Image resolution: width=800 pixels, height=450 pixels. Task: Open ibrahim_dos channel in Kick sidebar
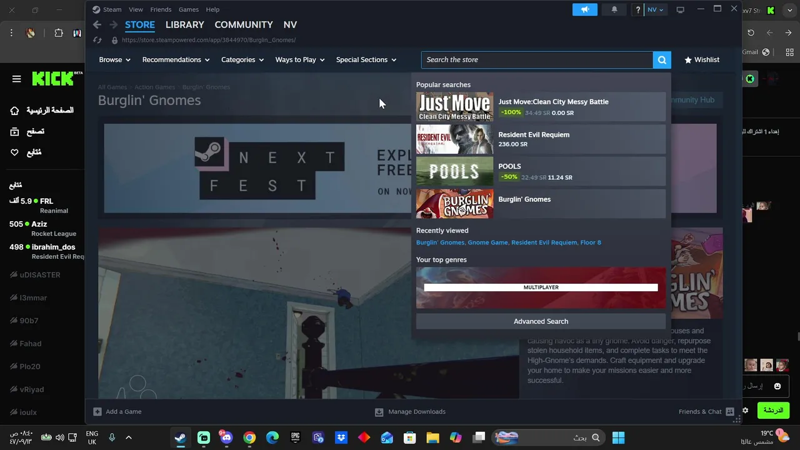pos(46,251)
